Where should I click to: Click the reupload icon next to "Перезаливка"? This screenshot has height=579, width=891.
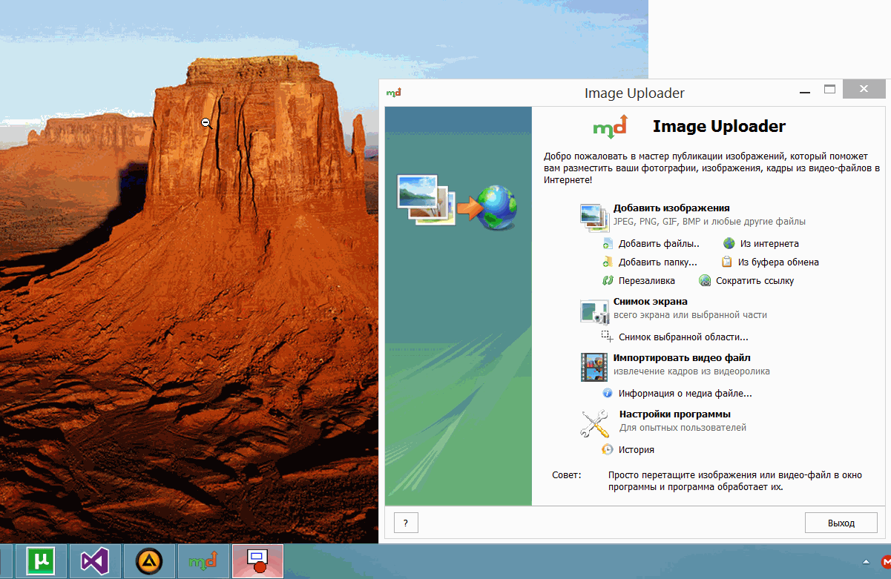coord(607,280)
